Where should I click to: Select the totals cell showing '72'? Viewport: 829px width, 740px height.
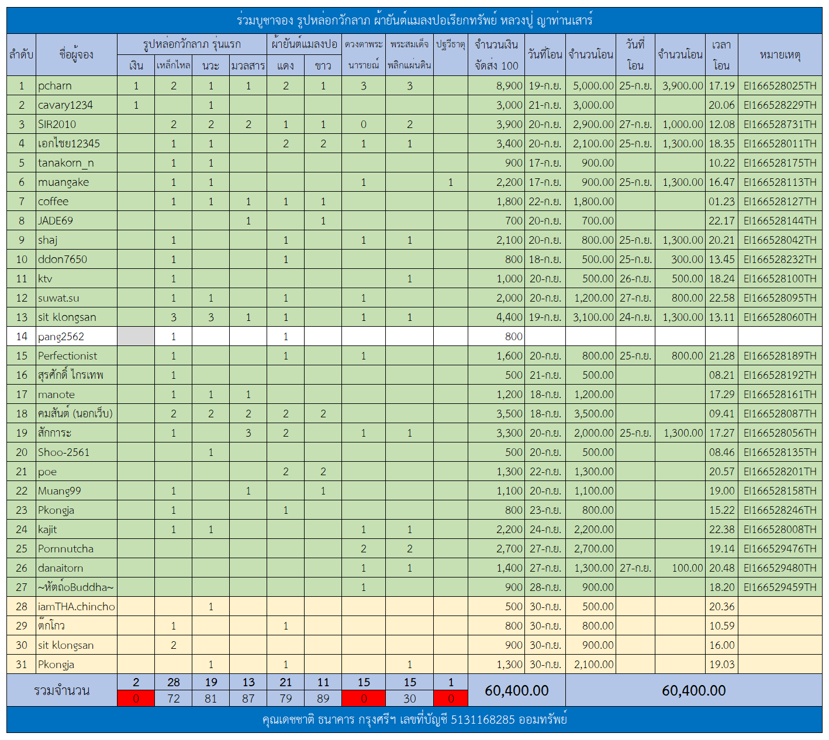click(174, 698)
